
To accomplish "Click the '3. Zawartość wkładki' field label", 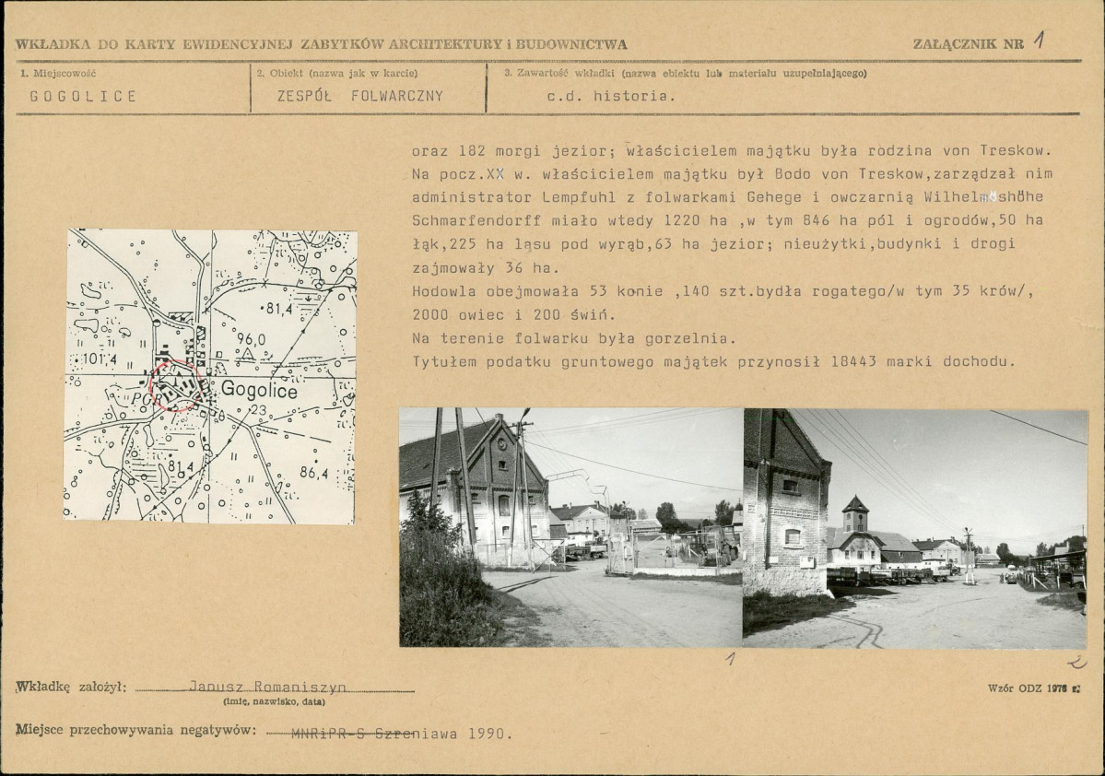I will [685, 74].
